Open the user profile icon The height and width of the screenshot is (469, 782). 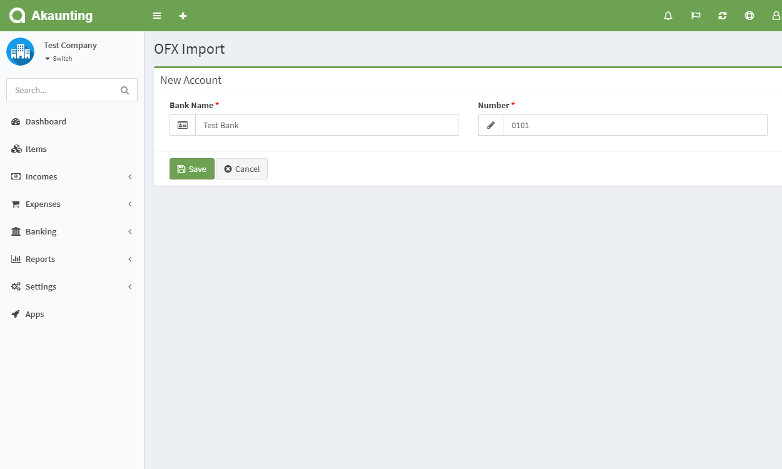pos(776,16)
